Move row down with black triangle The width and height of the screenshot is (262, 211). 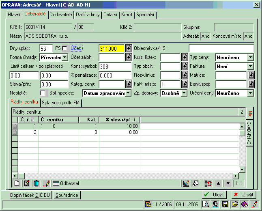tap(228, 183)
